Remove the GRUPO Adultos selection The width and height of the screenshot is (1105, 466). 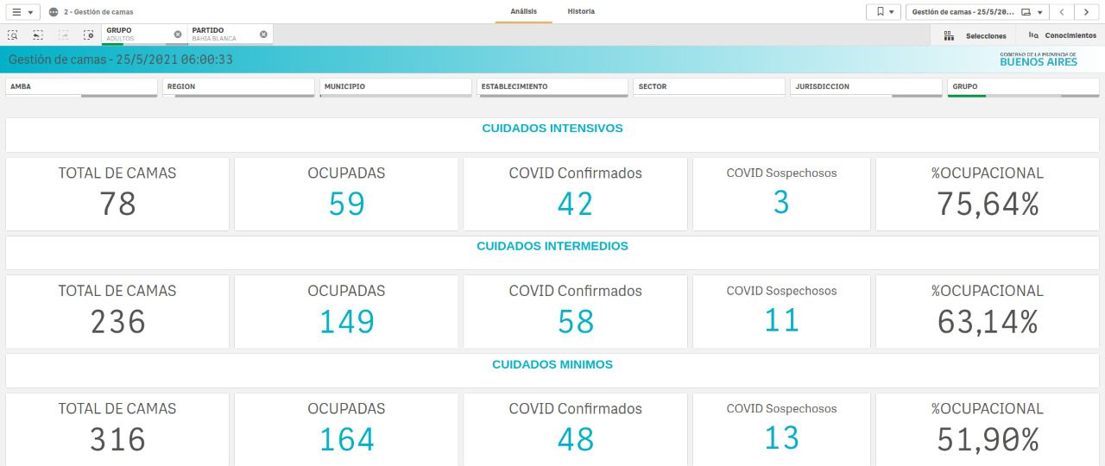pyautogui.click(x=178, y=35)
